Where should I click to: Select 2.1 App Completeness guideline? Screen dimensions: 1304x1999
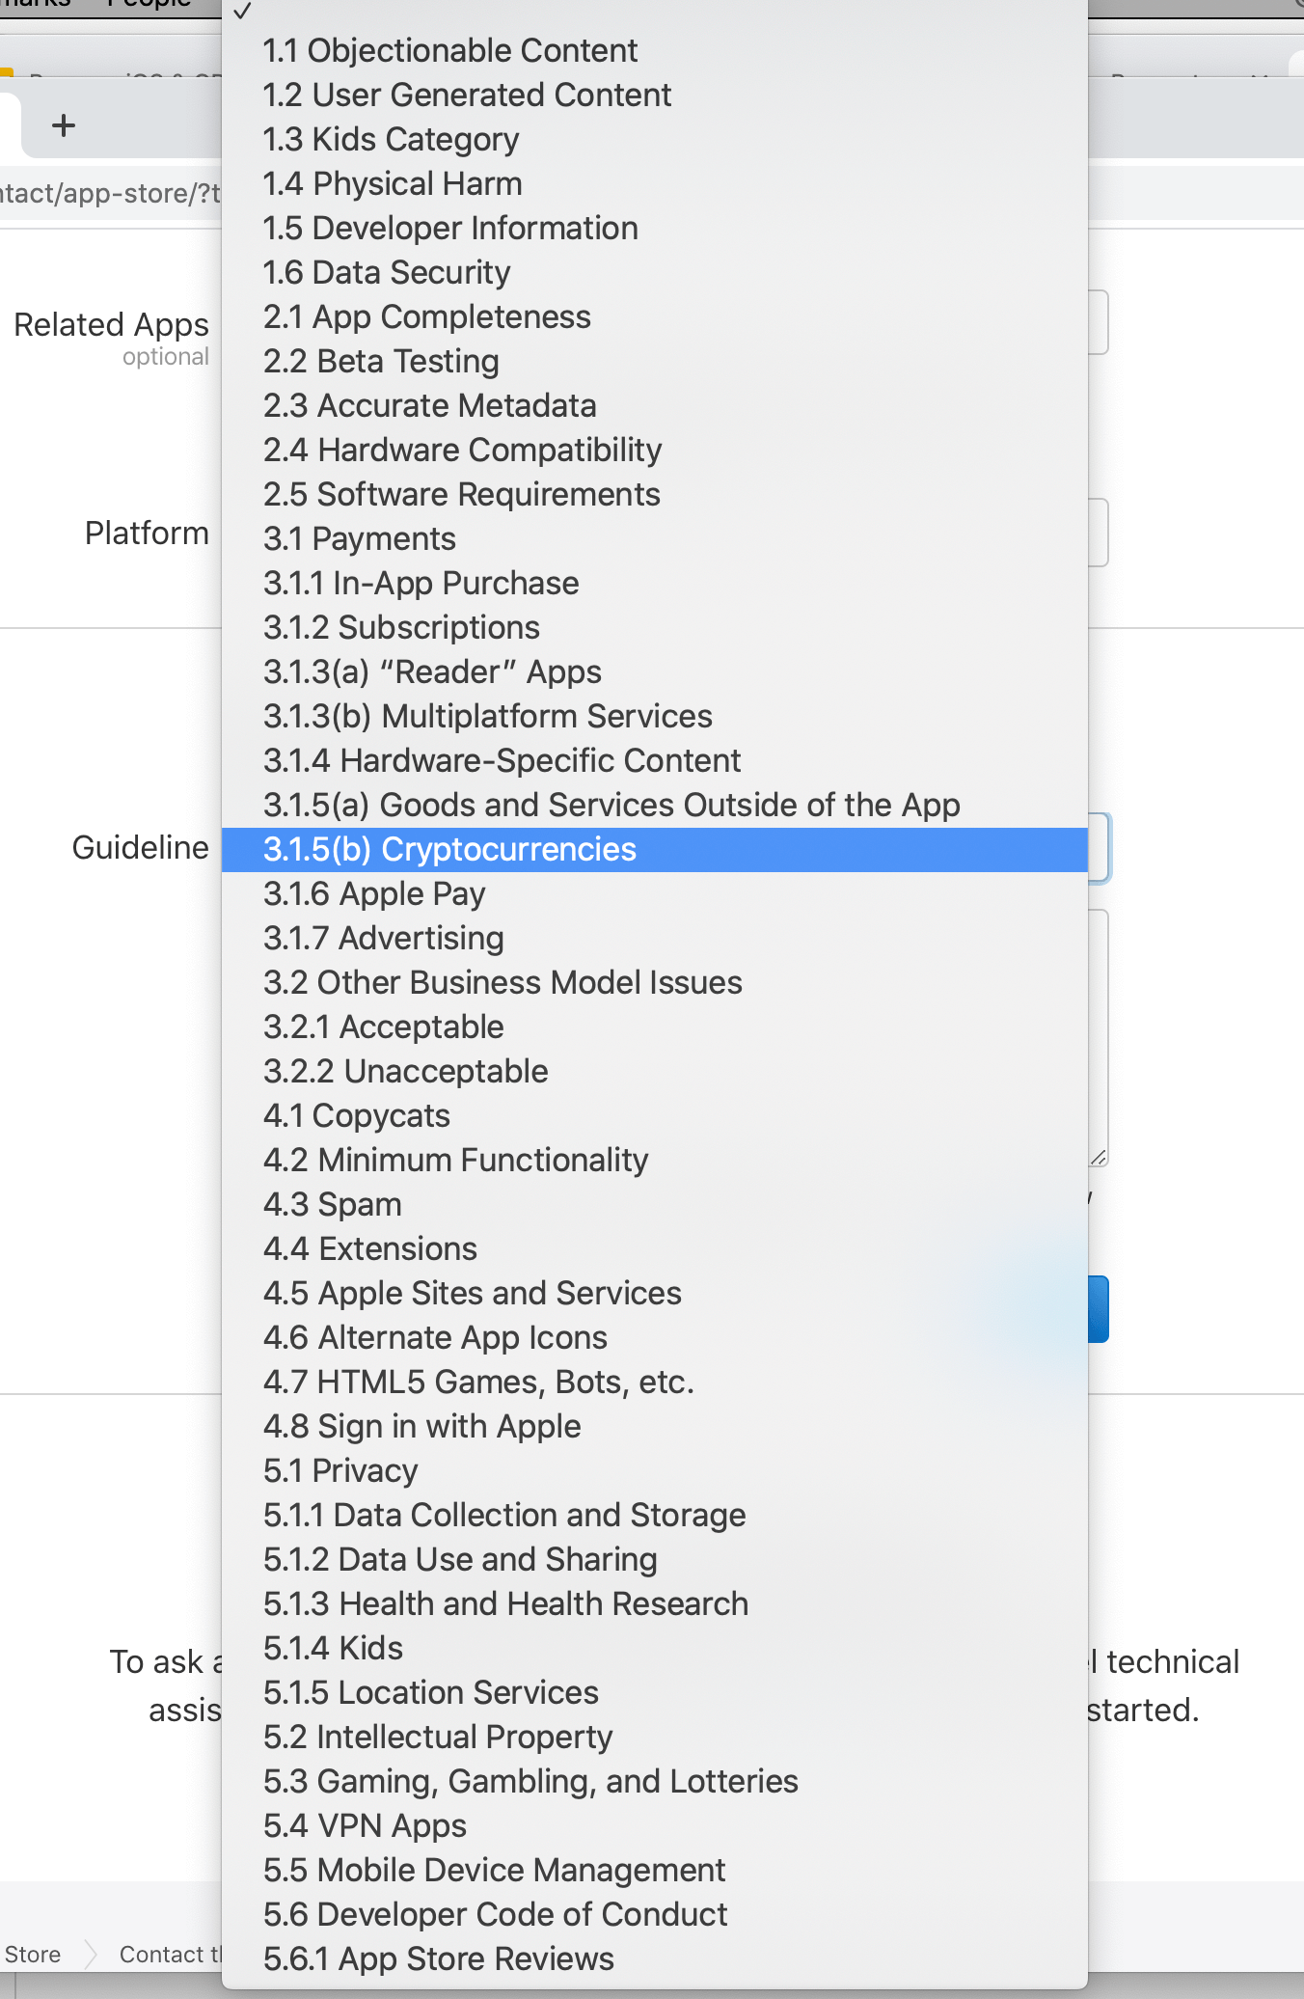pyautogui.click(x=427, y=316)
